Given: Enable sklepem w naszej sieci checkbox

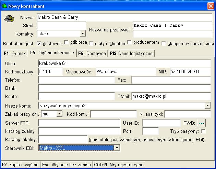Looking at the screenshot, I should coord(164,44).
